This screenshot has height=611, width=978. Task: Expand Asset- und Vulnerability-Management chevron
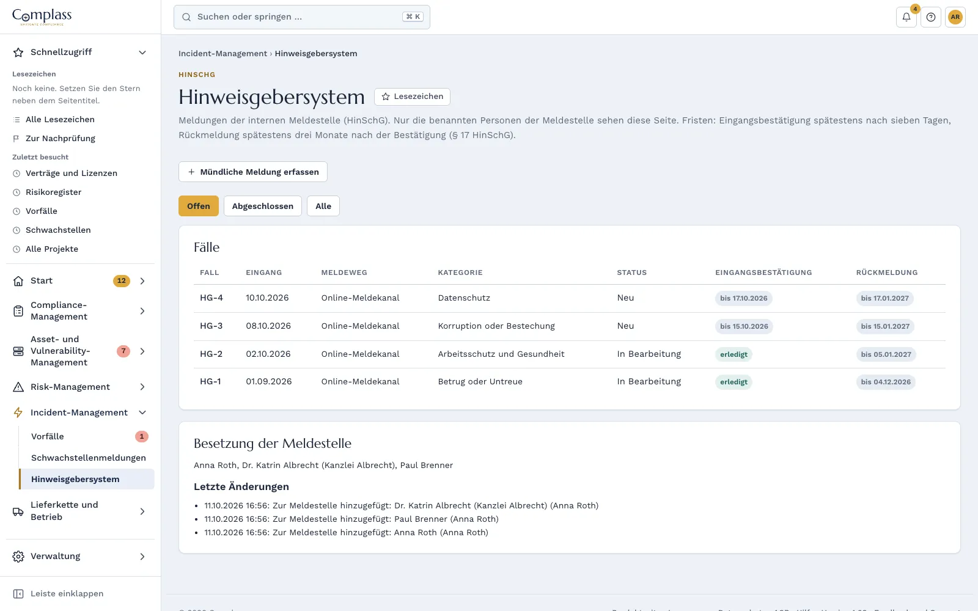tap(142, 351)
